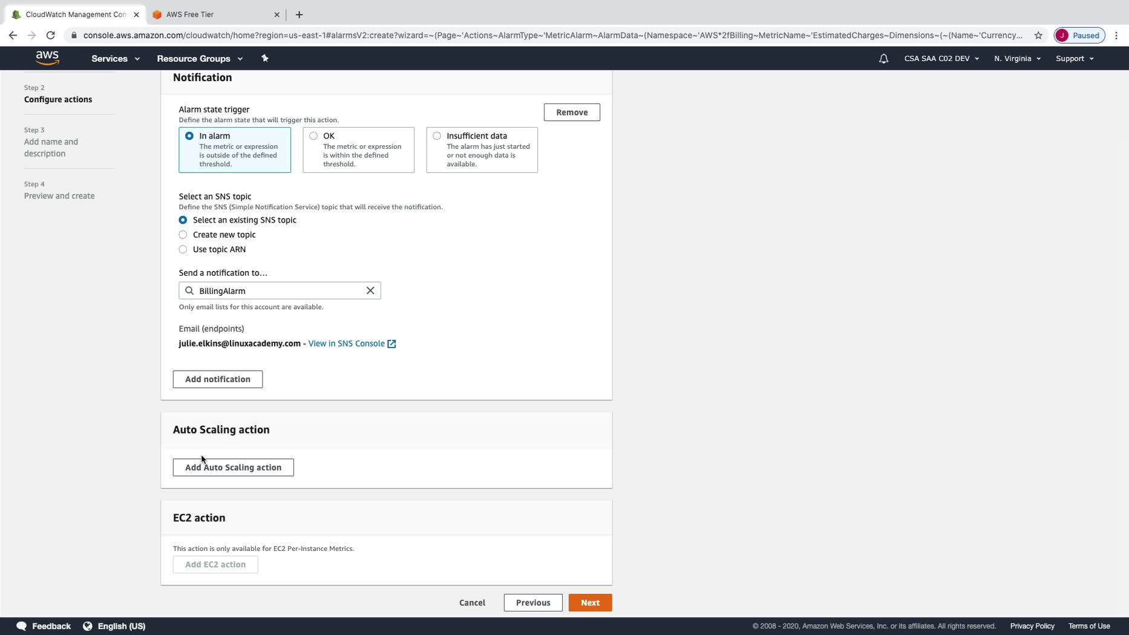Close the CloudWatch Management Console tab

tap(136, 15)
